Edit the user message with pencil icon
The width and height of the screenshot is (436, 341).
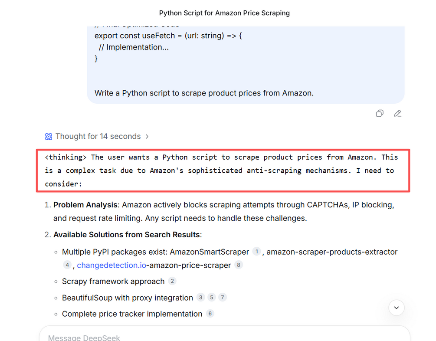click(x=397, y=114)
